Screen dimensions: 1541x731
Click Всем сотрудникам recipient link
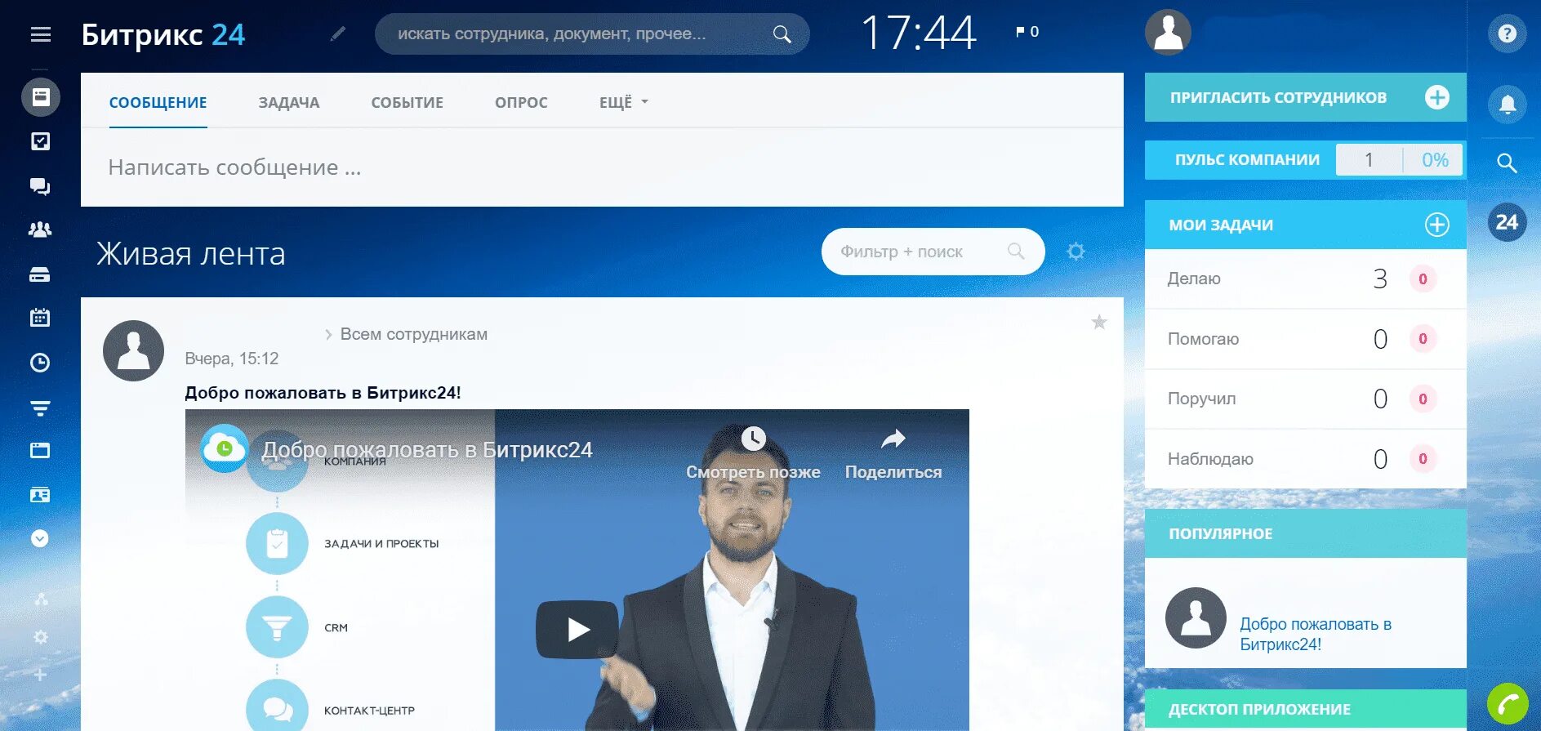tap(413, 334)
